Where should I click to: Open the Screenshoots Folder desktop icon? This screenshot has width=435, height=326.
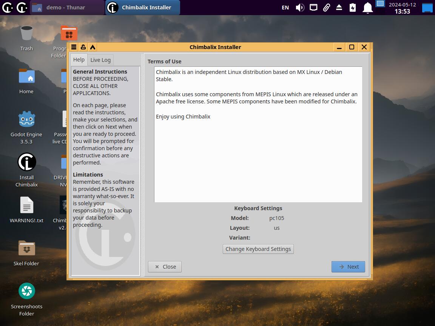coord(27,300)
